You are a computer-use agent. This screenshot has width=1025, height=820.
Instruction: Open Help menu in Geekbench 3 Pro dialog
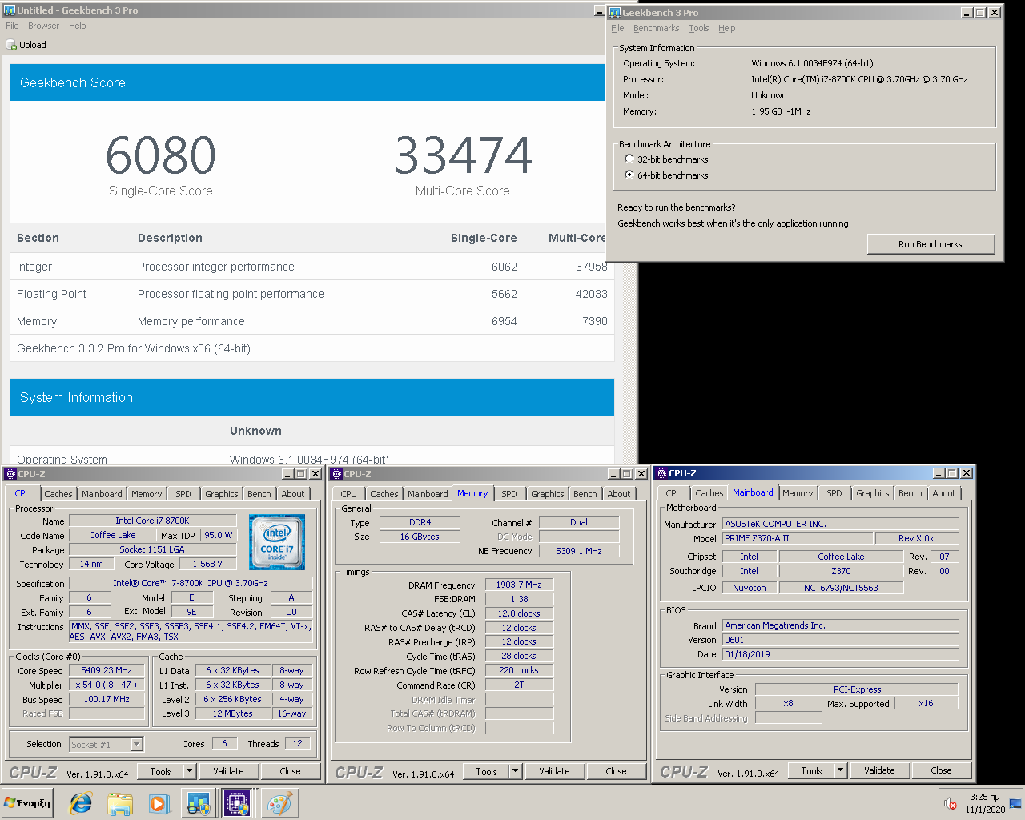point(726,28)
